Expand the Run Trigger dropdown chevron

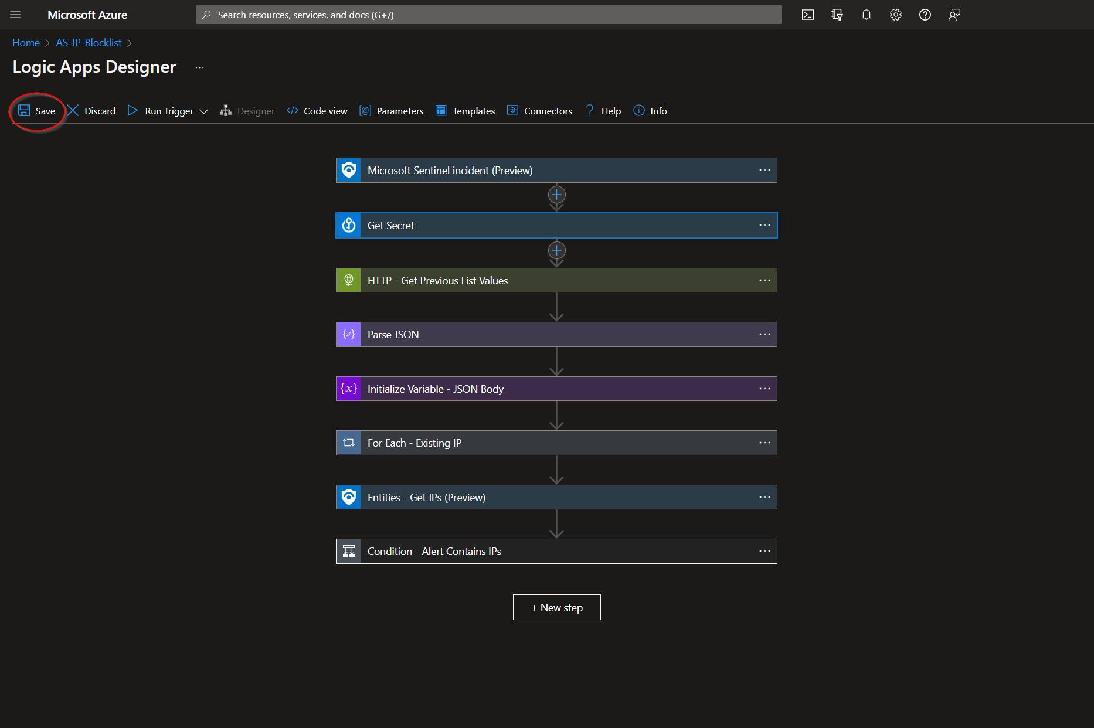pyautogui.click(x=203, y=111)
